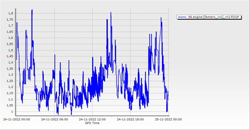Click the 1,05 y-axis tick label
This screenshot has height=130, width=250.
click(10, 106)
